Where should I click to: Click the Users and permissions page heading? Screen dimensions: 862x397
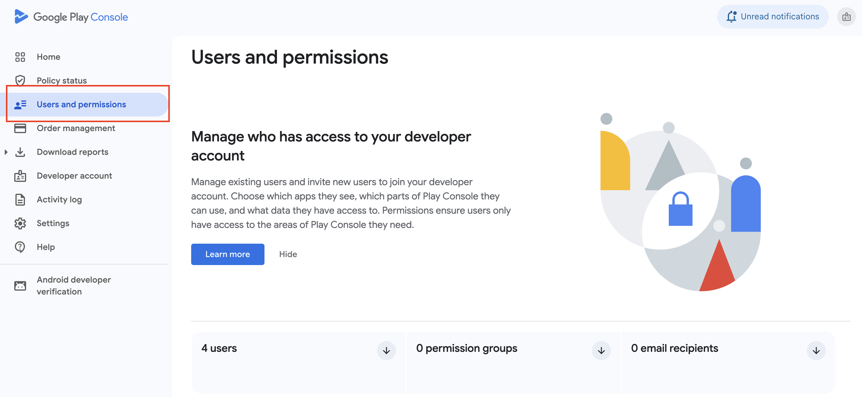coord(289,57)
